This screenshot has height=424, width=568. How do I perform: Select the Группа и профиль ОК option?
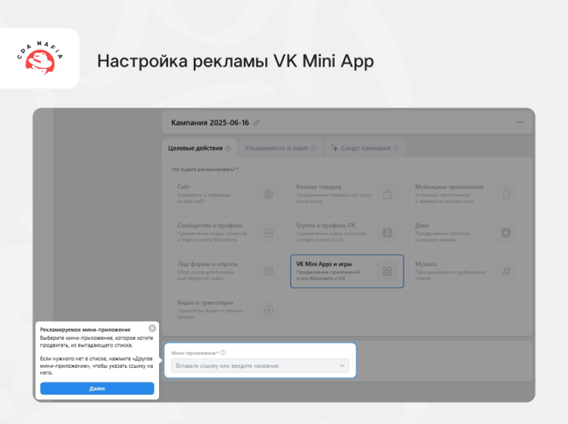347,232
